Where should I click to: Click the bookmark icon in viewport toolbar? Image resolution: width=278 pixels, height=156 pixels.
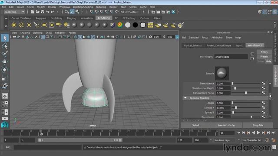pyautogui.click(x=23, y=37)
